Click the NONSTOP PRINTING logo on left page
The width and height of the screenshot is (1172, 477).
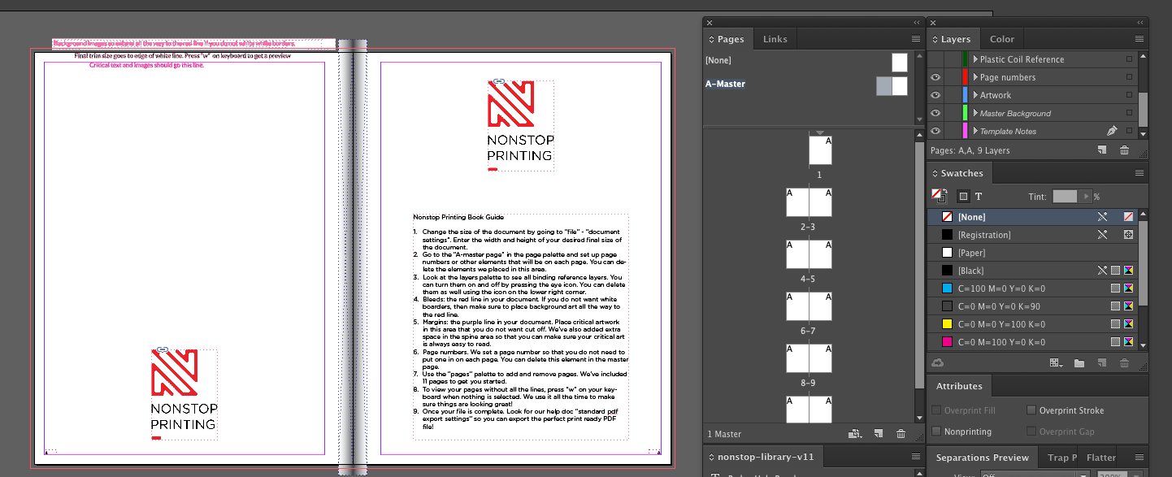[184, 394]
